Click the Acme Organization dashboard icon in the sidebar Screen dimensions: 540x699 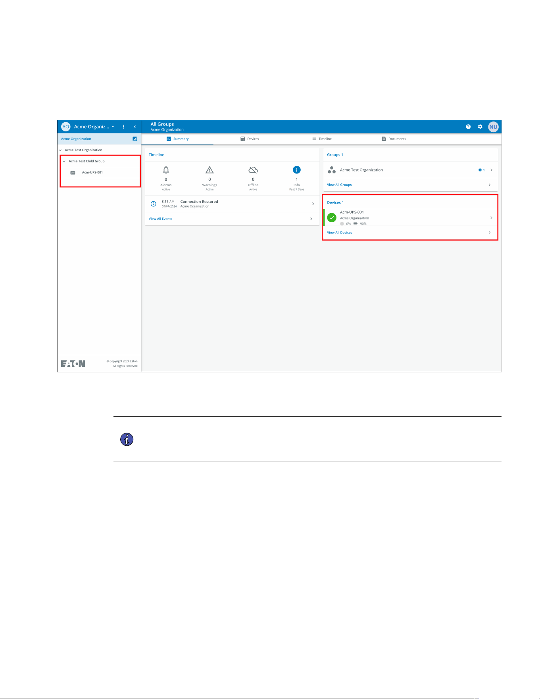point(135,139)
